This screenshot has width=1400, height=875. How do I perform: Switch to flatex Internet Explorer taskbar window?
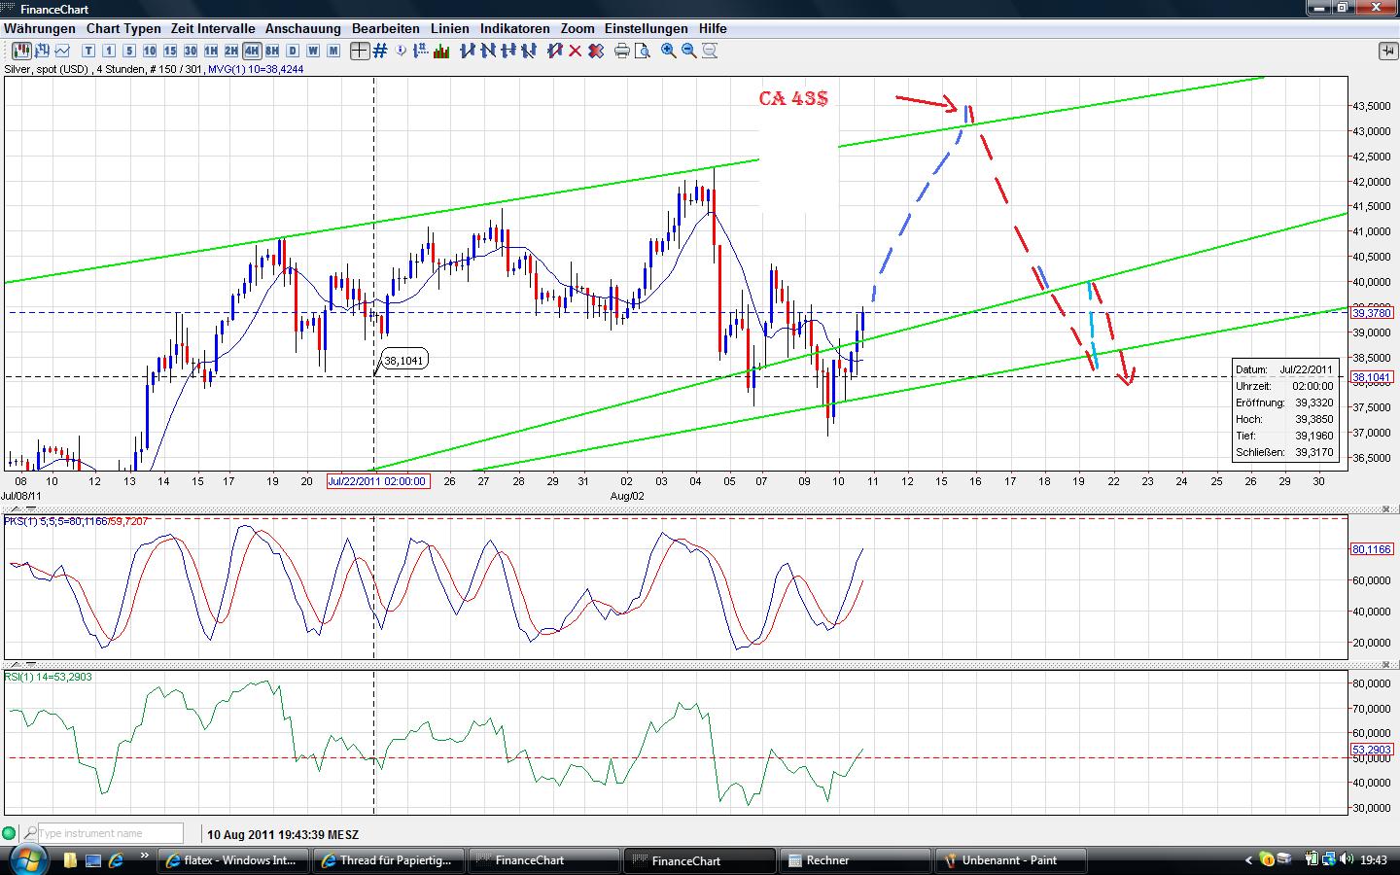coord(234,860)
